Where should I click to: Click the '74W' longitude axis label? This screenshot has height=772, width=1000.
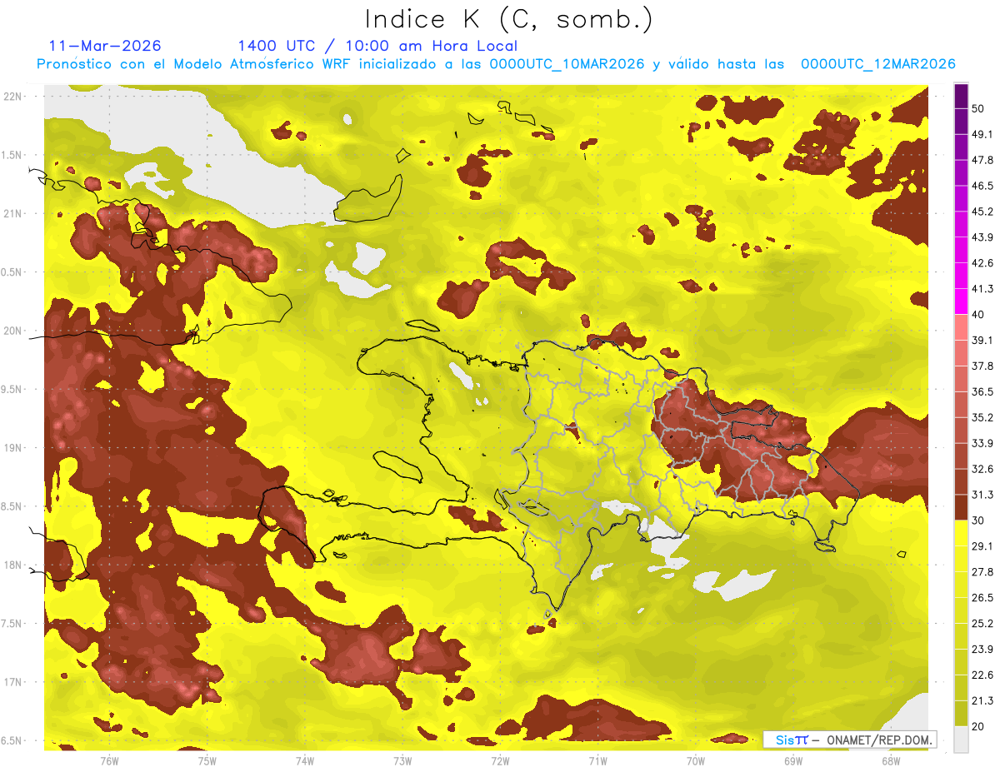pos(304,760)
